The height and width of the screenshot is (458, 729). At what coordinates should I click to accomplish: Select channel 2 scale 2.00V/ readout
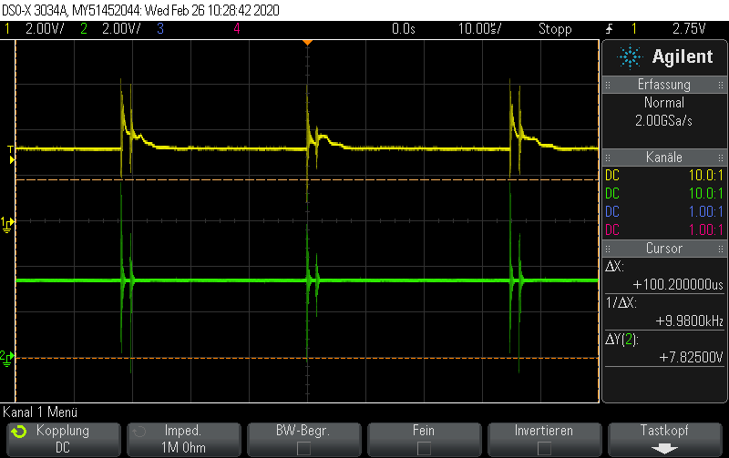[x=121, y=29]
